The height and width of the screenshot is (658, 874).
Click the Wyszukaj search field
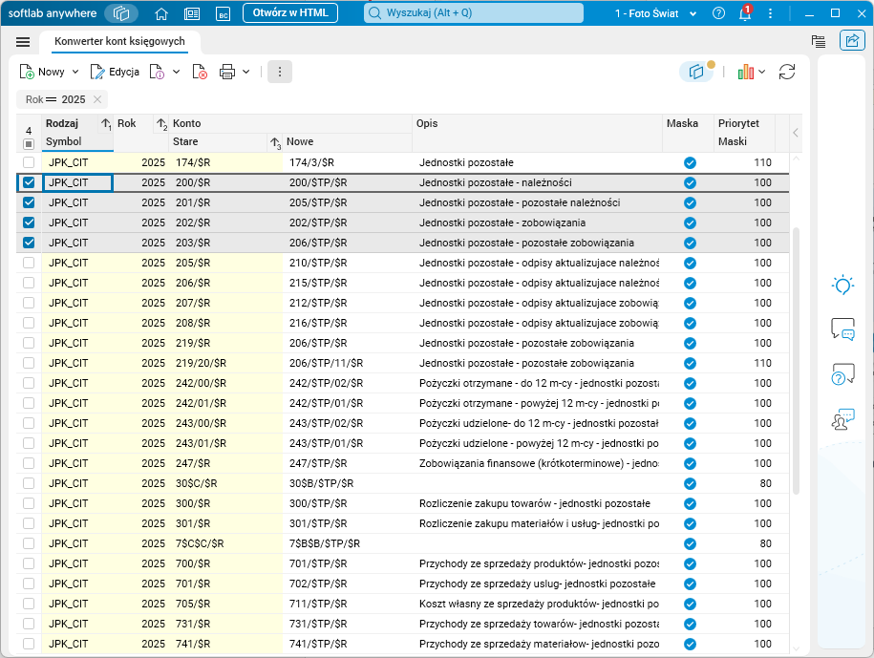point(474,13)
